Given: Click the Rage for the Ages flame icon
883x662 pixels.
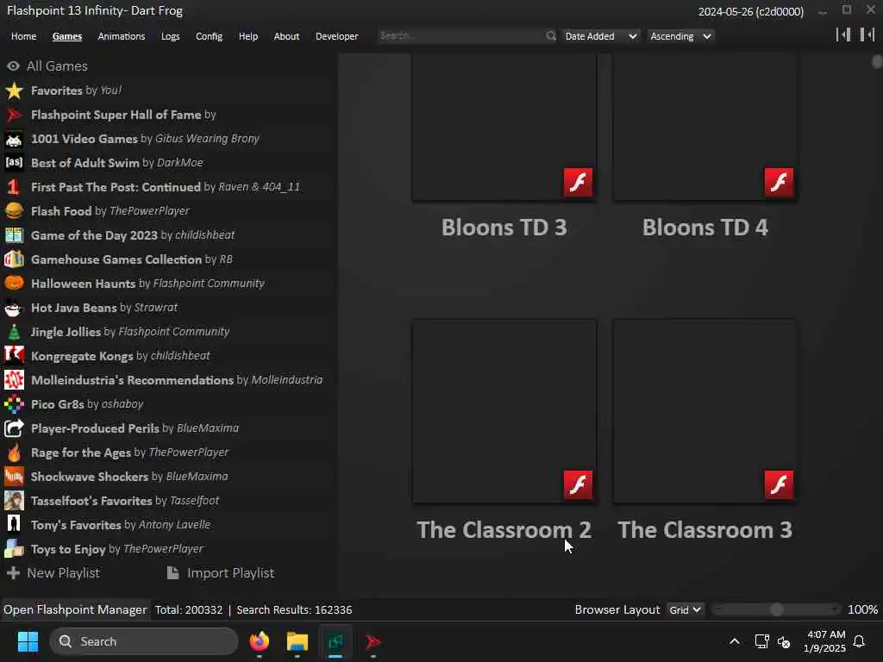Looking at the screenshot, I should pyautogui.click(x=14, y=453).
